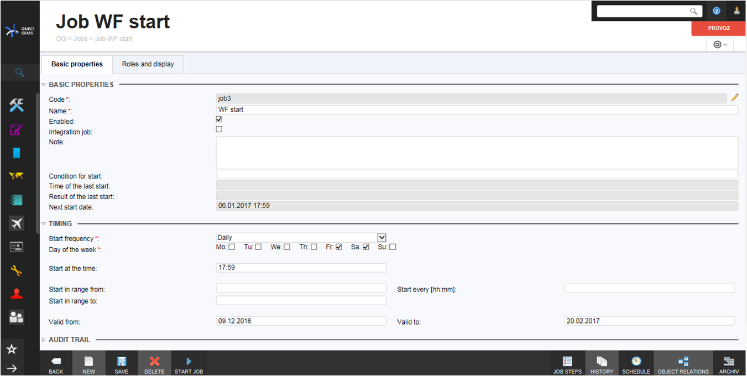Switch to Roles and display tab

(x=148, y=64)
